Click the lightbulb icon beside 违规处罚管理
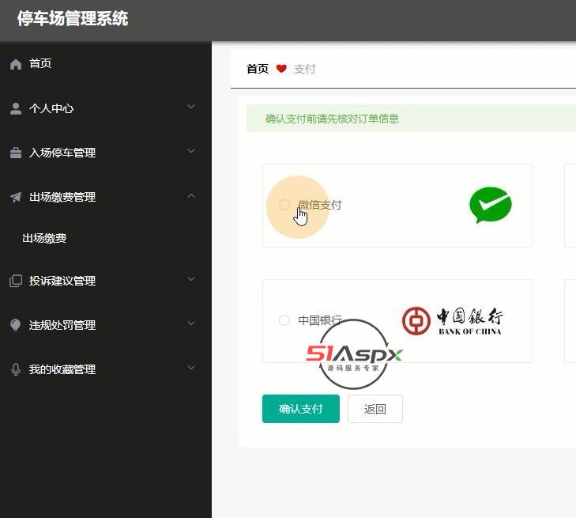 (16, 325)
